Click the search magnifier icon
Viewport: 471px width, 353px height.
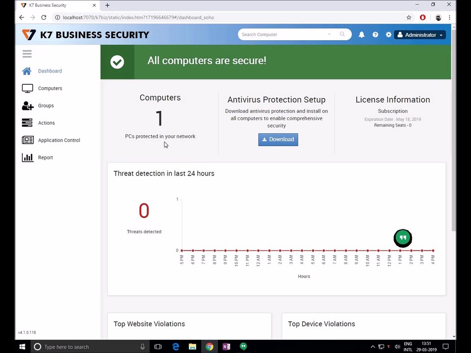(x=342, y=34)
